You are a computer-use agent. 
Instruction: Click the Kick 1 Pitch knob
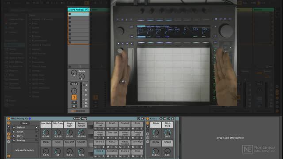[156, 132]
